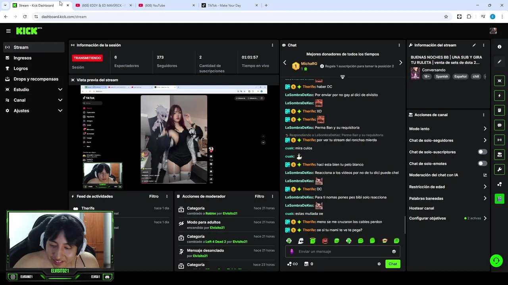Toggle Chat de solo-suscriptores switch
The width and height of the screenshot is (508, 285).
point(482,152)
